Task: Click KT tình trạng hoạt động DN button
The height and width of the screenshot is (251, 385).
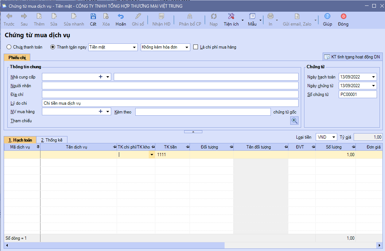Action: tap(352, 57)
